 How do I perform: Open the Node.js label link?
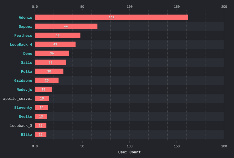coord(24,89)
